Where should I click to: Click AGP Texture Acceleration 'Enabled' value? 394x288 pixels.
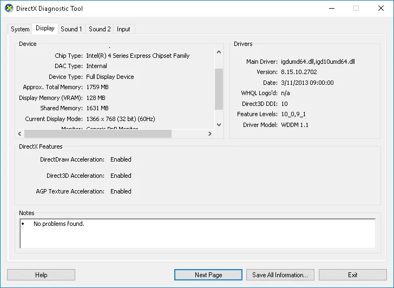tap(121, 191)
